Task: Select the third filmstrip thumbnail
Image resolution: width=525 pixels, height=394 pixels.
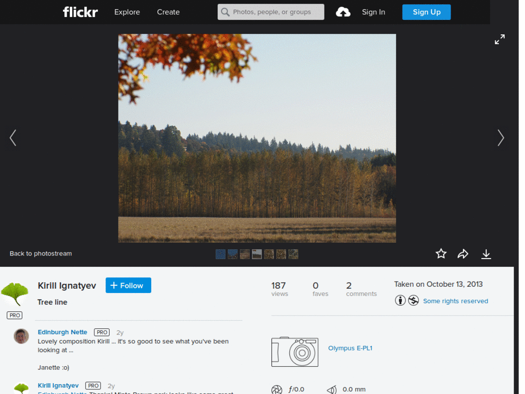Action: pyautogui.click(x=245, y=254)
